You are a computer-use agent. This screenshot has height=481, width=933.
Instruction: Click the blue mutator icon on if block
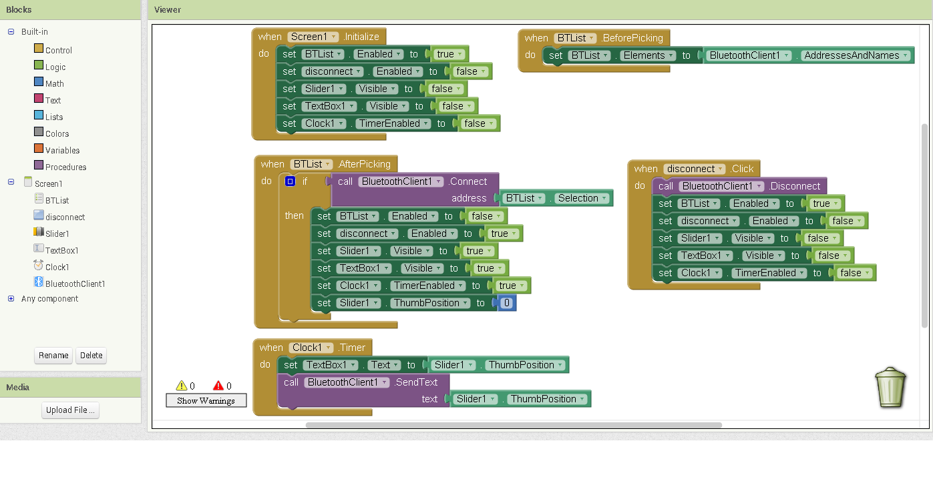point(290,181)
